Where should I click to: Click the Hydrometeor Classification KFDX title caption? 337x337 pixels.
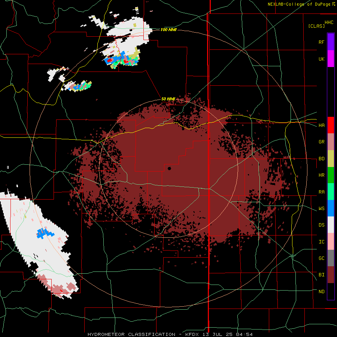coord(170,334)
